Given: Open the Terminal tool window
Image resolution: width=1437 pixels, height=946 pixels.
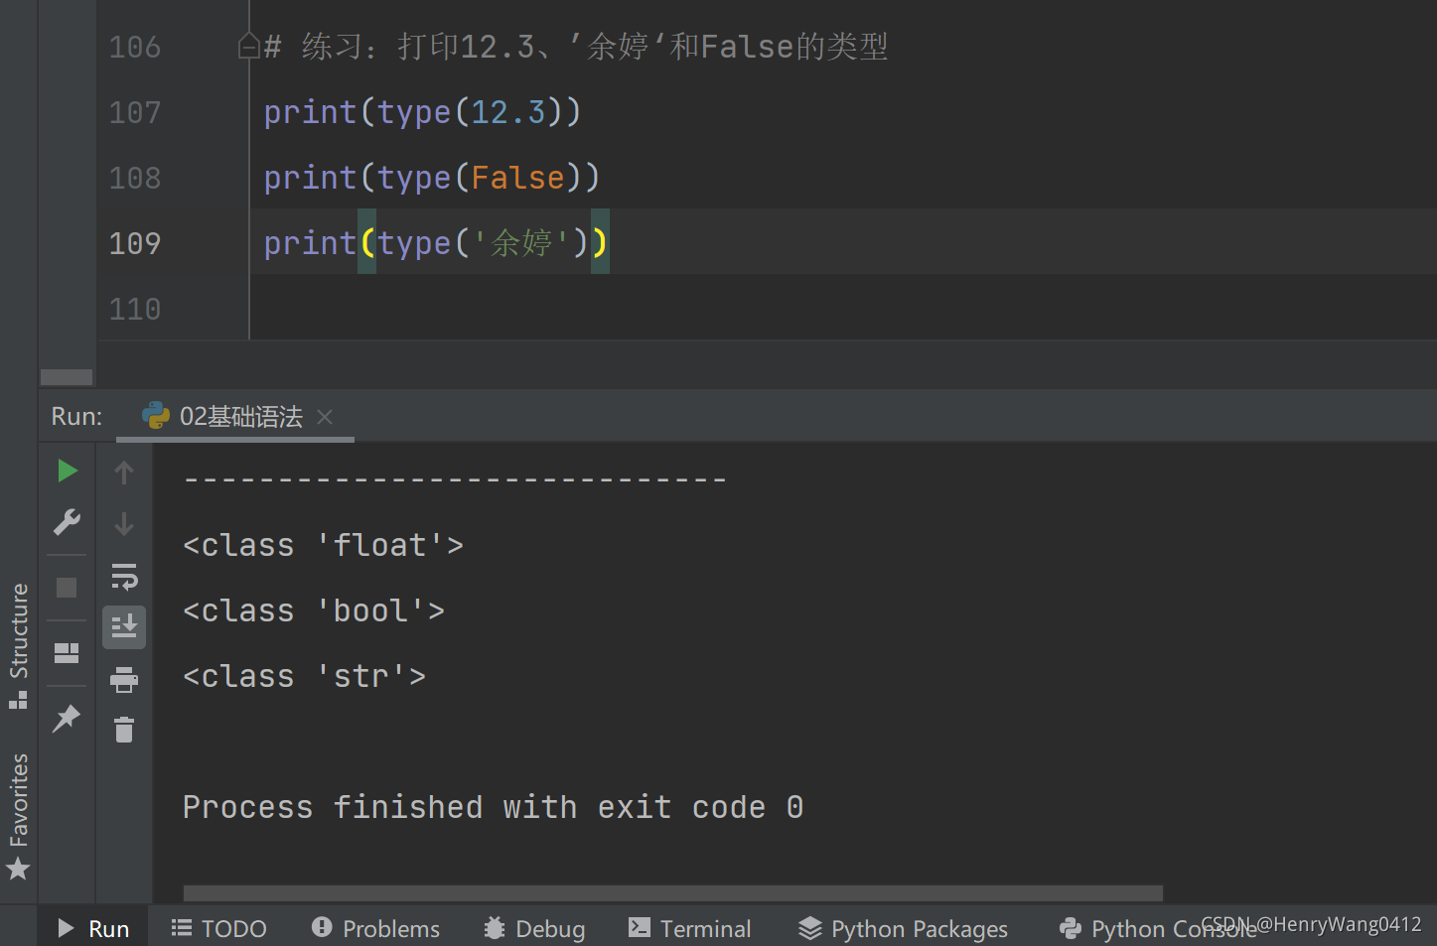Looking at the screenshot, I should 690,928.
